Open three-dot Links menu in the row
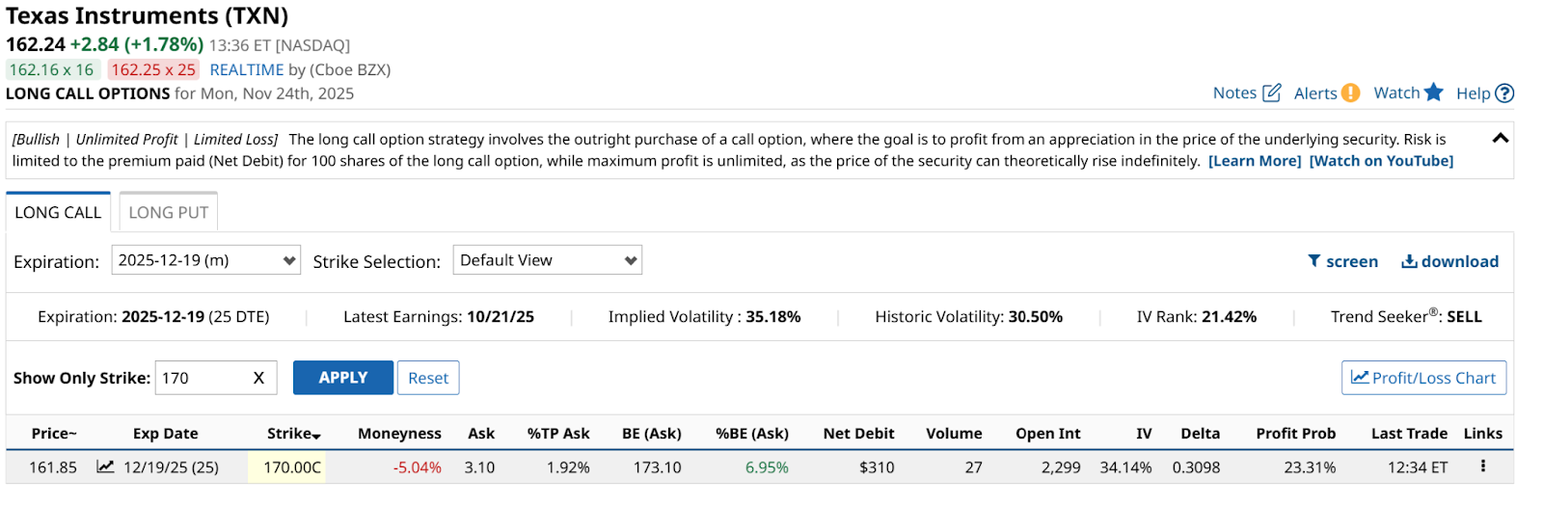 (1482, 466)
